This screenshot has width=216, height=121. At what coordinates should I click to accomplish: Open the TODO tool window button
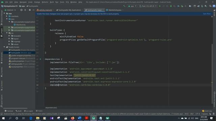(39, 111)
